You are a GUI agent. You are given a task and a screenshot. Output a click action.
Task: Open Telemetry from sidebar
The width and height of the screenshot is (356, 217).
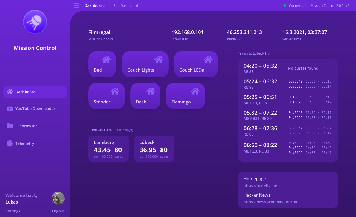[35, 143]
